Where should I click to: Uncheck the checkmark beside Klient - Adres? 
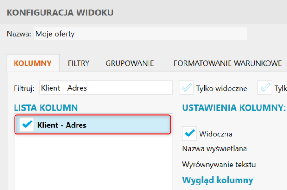click(x=27, y=125)
